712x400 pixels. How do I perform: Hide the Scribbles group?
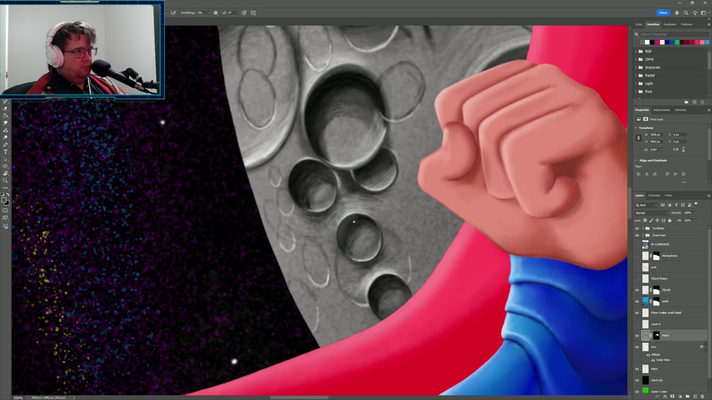637,228
